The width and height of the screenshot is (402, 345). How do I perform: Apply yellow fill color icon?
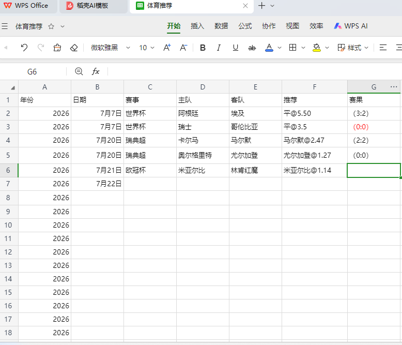pos(317,48)
